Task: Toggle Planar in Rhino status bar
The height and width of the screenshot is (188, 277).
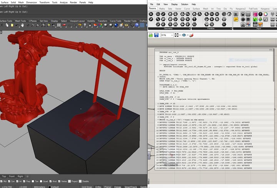Action: pos(108,187)
